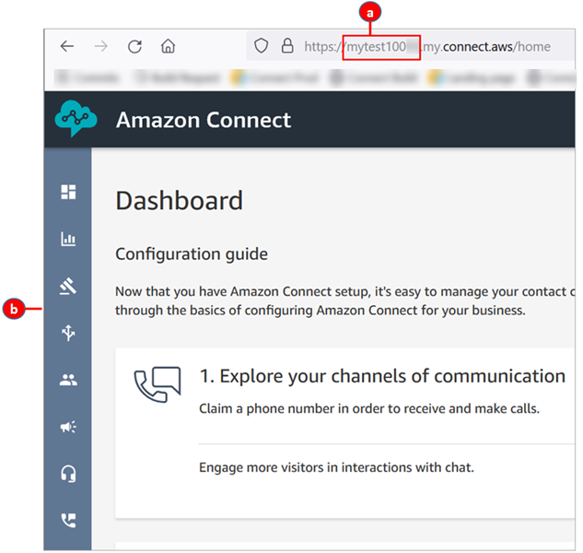583x553 pixels.
Task: Open the megaphone campaigns sidebar icon
Action: click(x=68, y=427)
